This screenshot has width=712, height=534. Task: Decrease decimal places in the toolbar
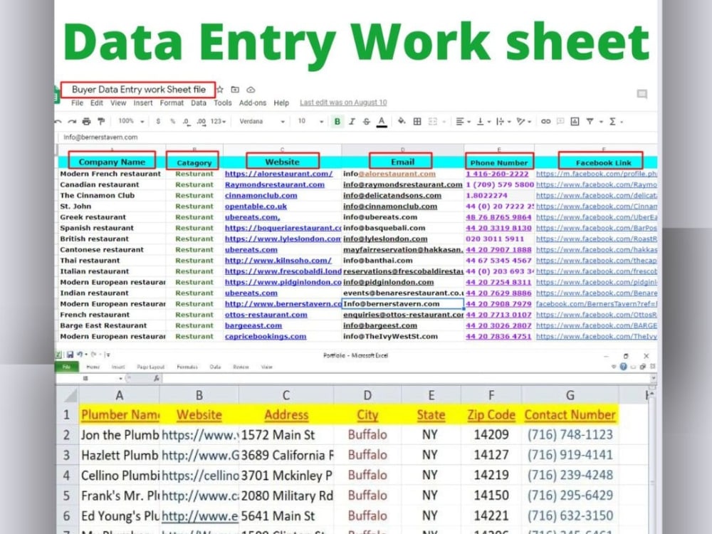pos(185,121)
